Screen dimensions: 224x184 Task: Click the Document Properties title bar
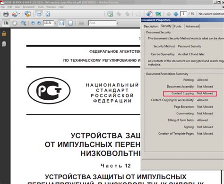[x=182, y=20]
